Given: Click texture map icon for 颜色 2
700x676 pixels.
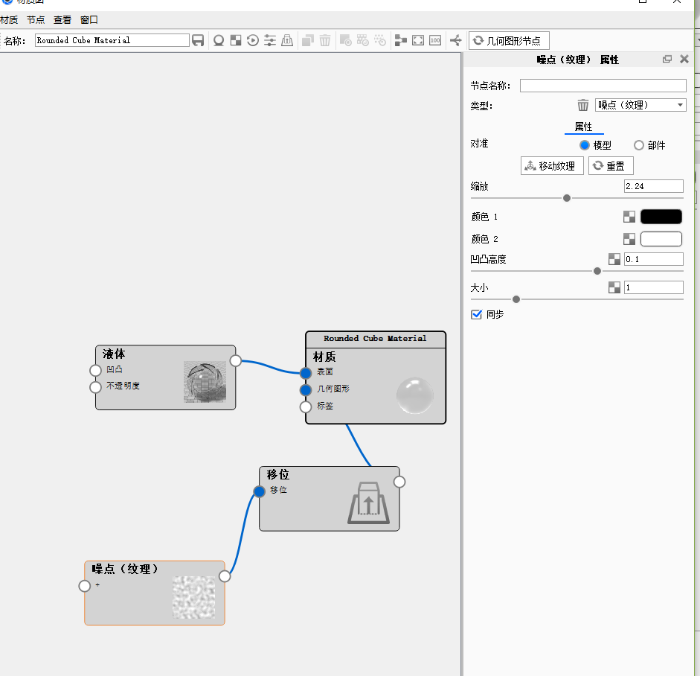Looking at the screenshot, I should tap(629, 239).
